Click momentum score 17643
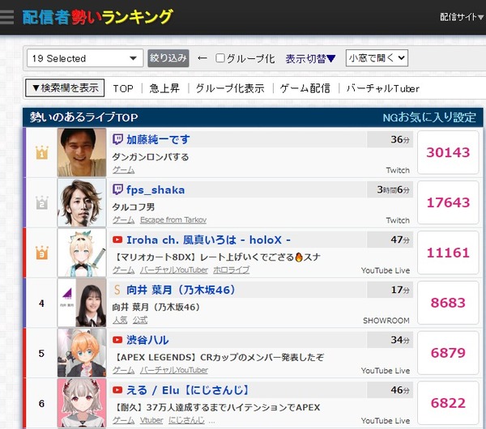 click(448, 202)
